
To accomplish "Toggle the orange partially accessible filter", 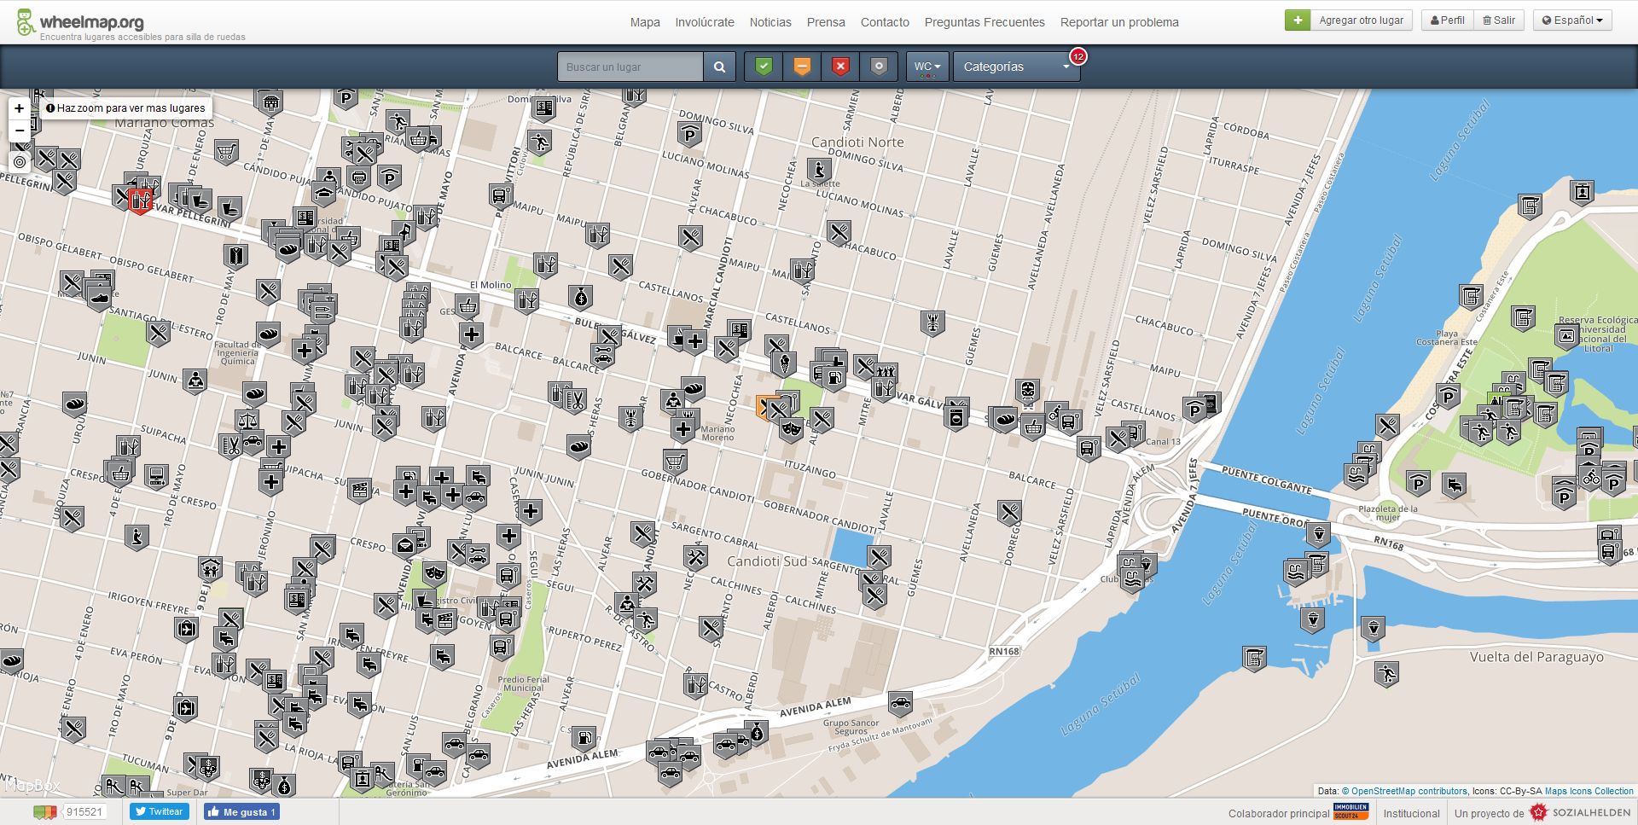I will coord(802,67).
